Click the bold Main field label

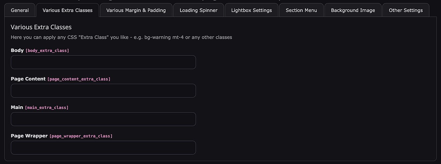(x=17, y=107)
